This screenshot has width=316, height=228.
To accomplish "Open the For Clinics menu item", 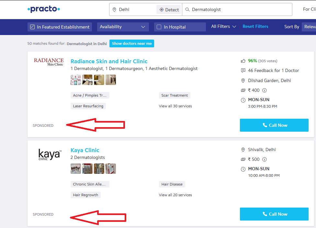I will click(309, 9).
